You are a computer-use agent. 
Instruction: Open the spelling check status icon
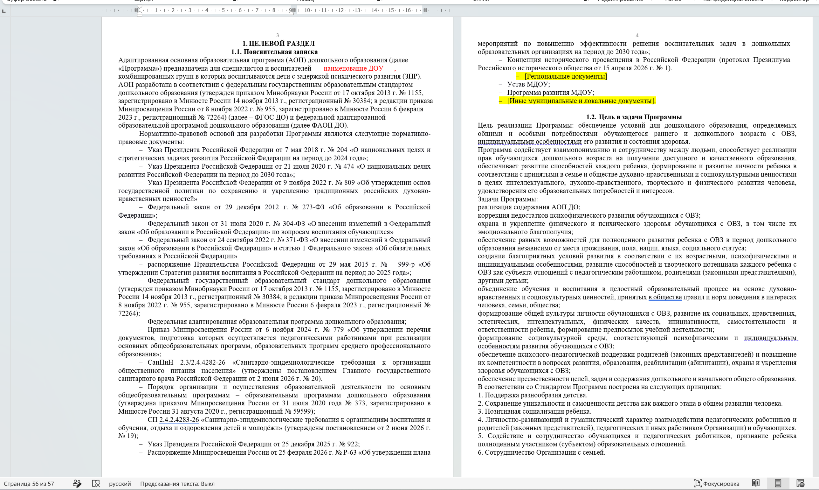click(96, 483)
